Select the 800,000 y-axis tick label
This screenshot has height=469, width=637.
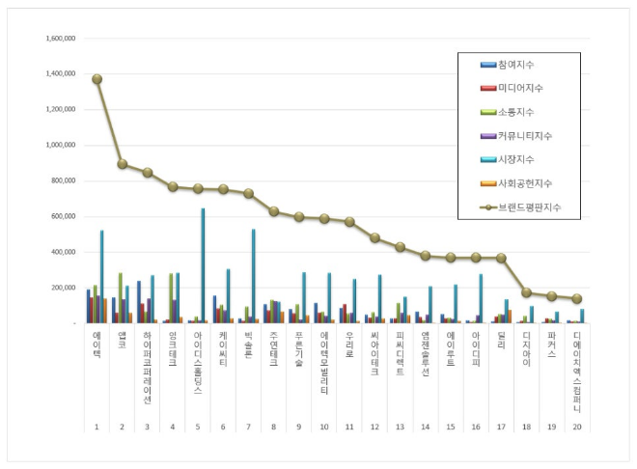64,180
